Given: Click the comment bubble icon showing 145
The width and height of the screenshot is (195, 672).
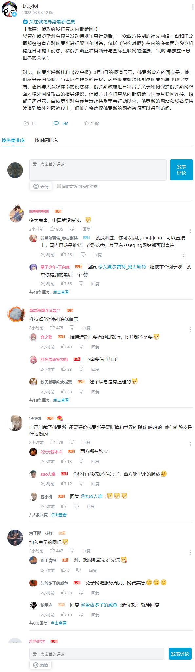Looking at the screenshot, I should click(56, 123).
